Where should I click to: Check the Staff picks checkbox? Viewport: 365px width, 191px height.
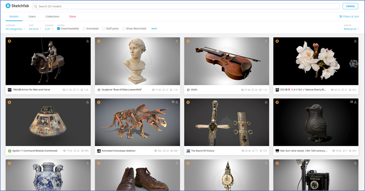pyautogui.click(x=104, y=28)
